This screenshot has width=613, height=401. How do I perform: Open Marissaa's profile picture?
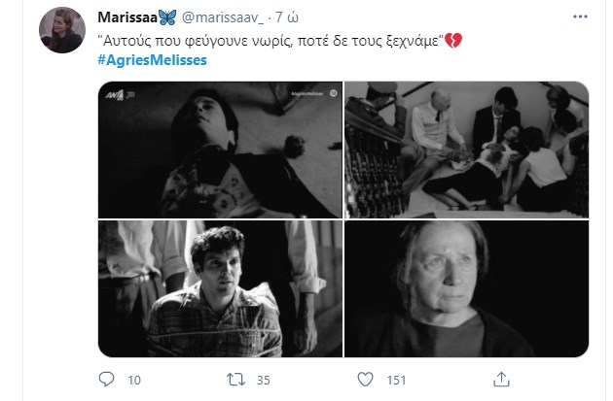(62, 30)
